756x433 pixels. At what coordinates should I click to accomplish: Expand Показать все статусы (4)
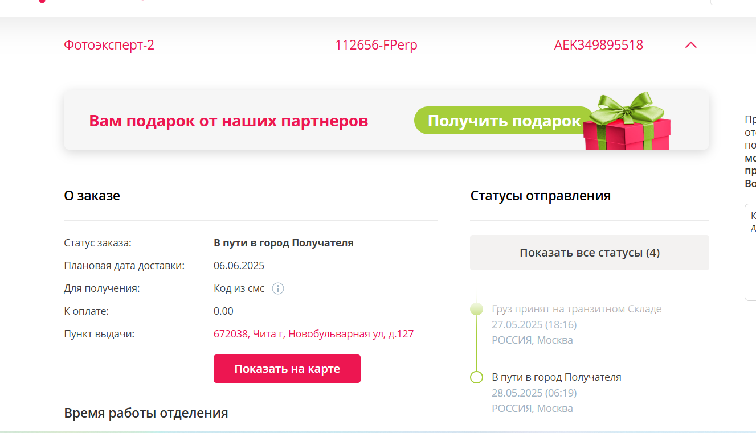click(x=590, y=253)
